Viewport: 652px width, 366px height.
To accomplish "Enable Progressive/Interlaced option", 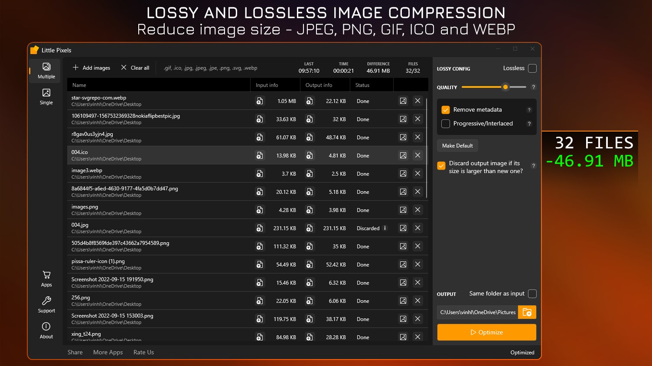I will coord(446,124).
